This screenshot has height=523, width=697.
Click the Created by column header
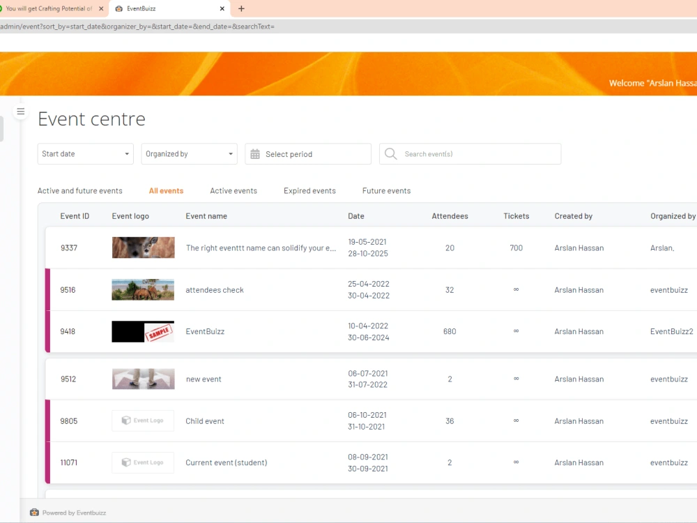click(574, 216)
